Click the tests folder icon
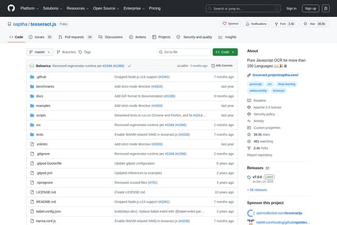 click(x=32, y=134)
